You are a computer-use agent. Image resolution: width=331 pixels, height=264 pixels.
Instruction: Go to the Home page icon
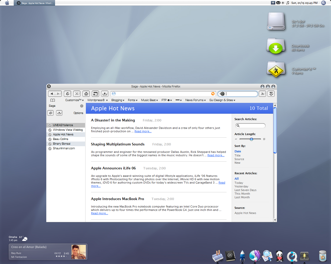(x=86, y=94)
